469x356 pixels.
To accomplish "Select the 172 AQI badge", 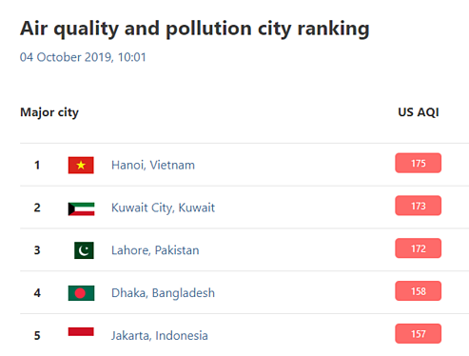I will pos(418,248).
